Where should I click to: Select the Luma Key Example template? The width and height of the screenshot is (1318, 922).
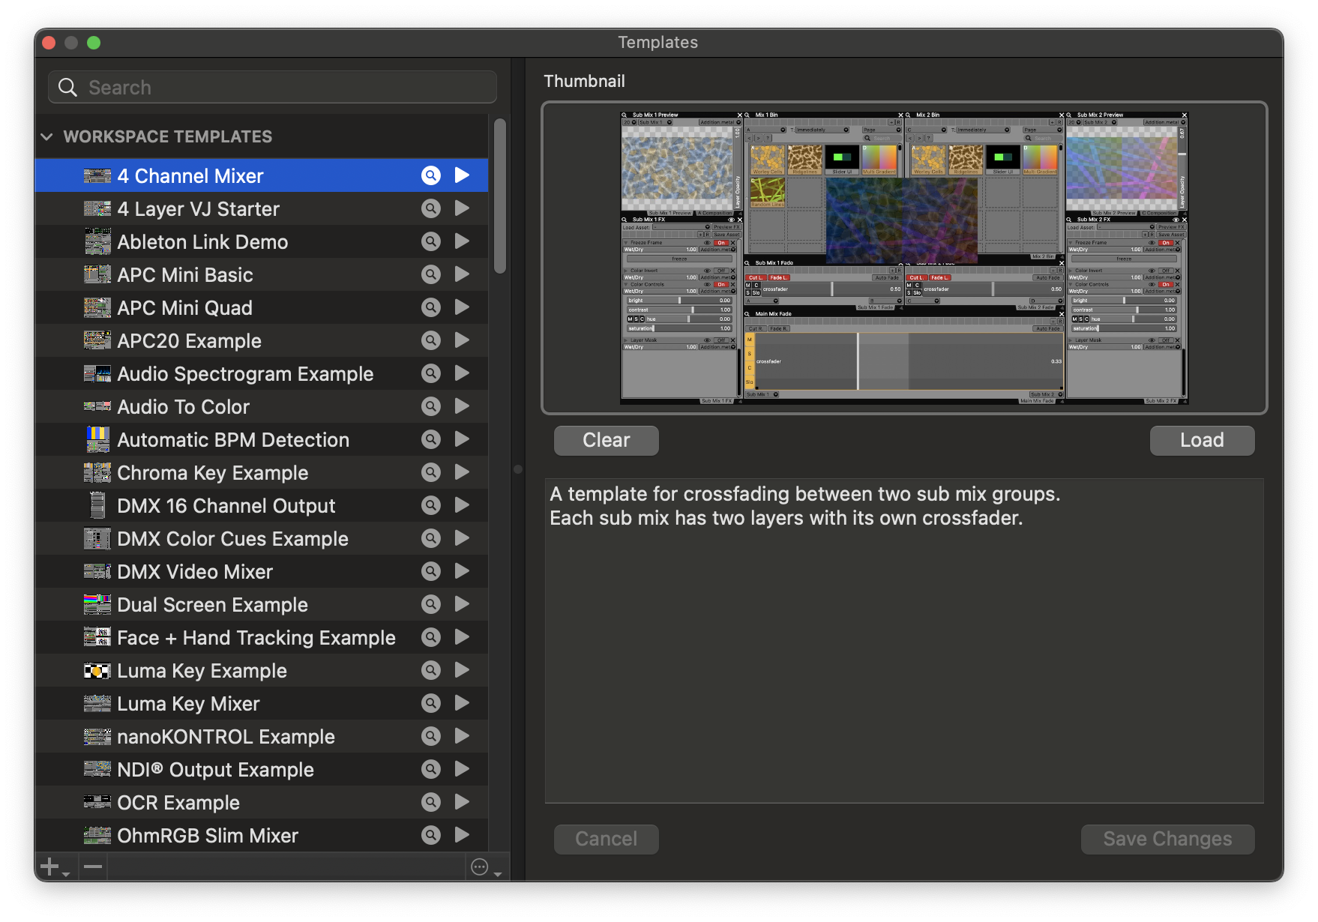tap(261, 670)
